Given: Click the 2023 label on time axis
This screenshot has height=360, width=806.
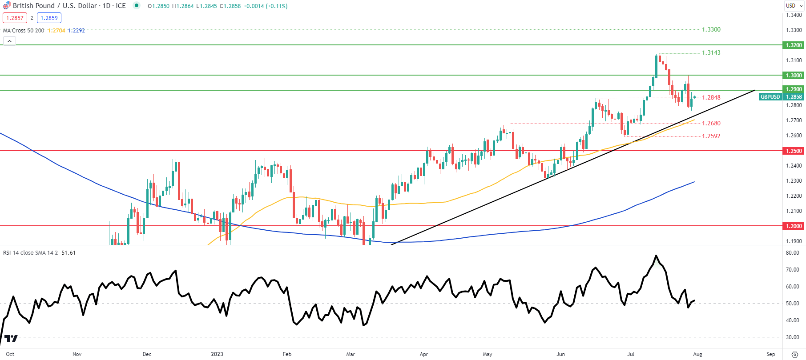Looking at the screenshot, I should pos(217,354).
